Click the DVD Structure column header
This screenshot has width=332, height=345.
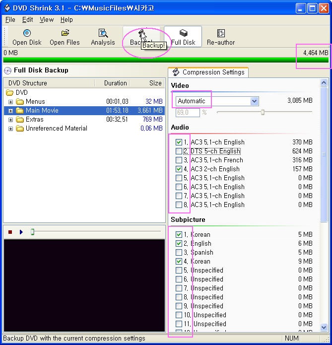(x=49, y=83)
